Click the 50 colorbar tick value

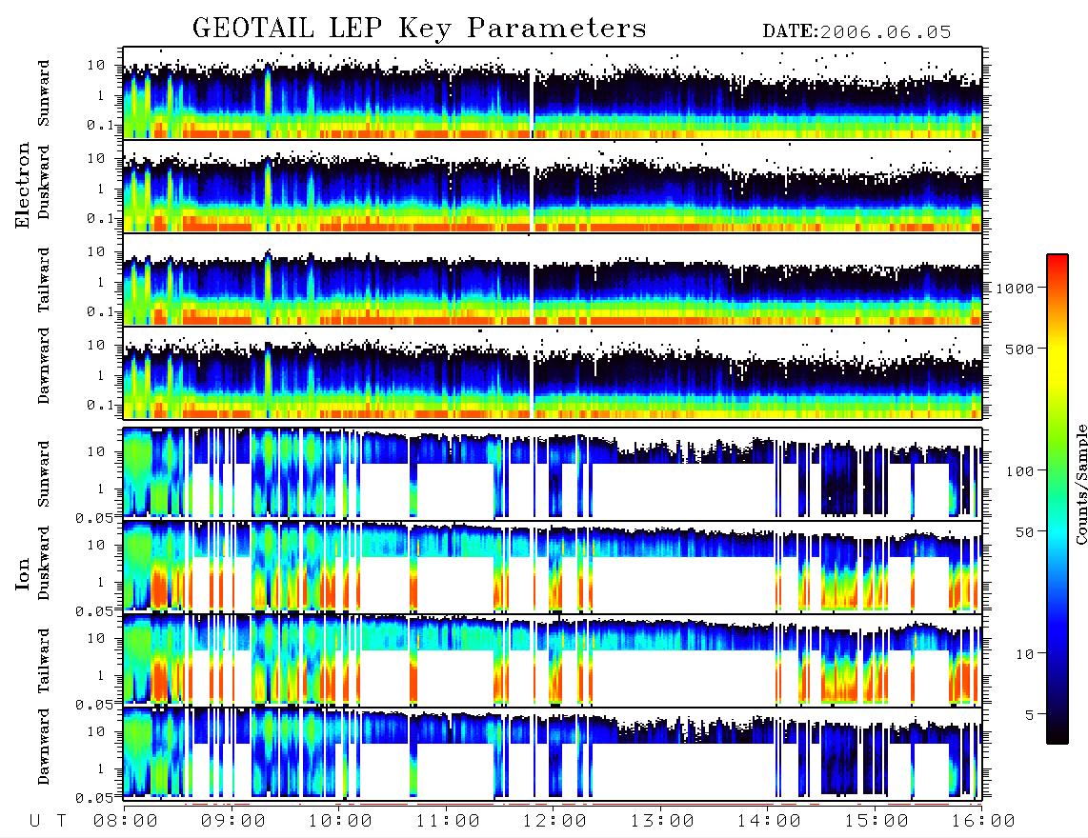[x=1024, y=532]
